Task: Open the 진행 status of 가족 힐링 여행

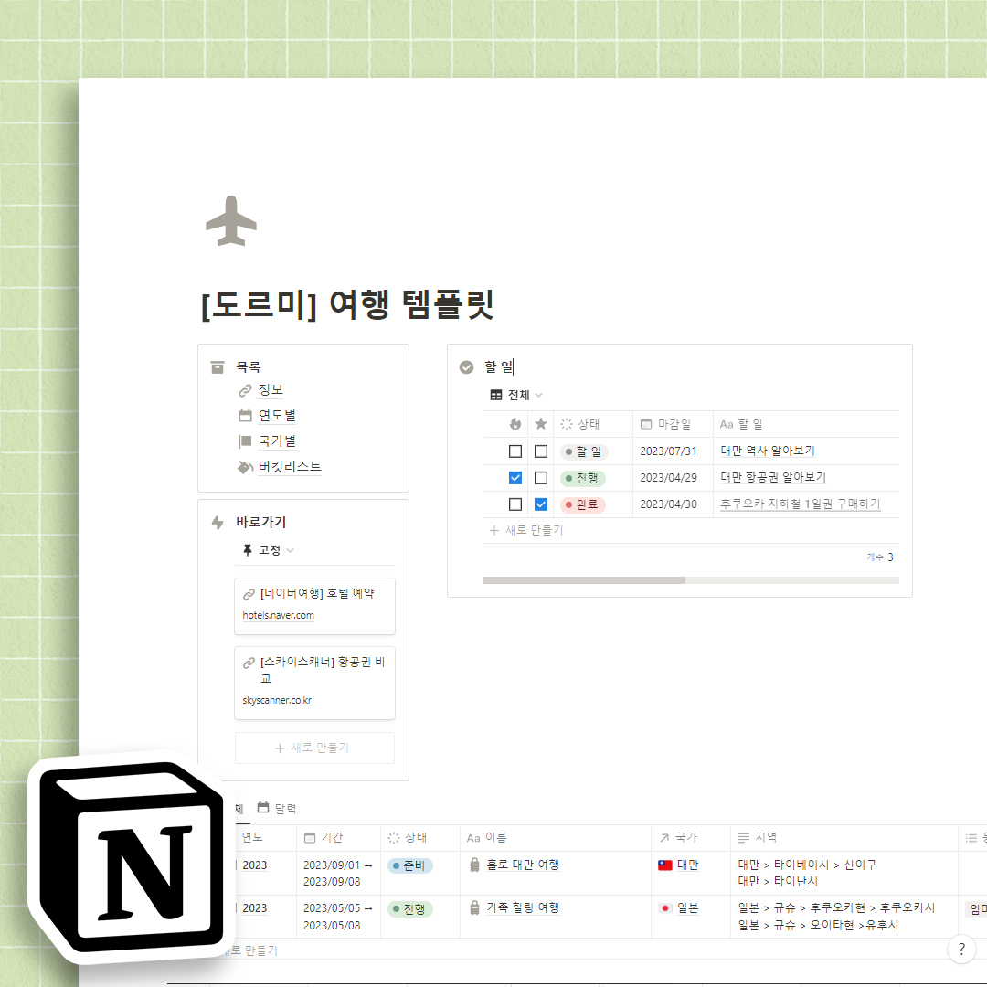Action: click(x=409, y=909)
